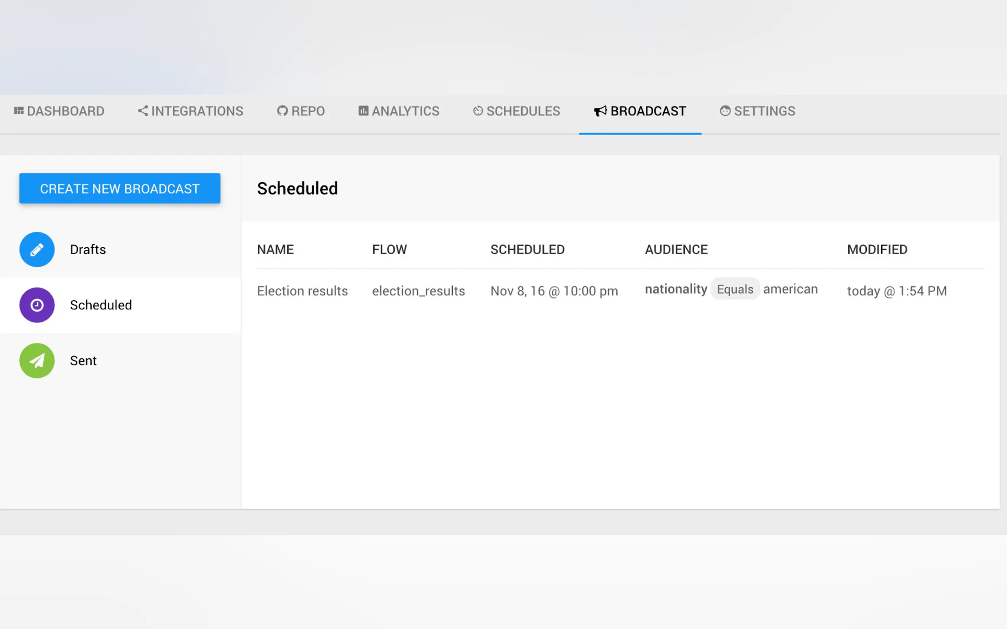Click the Integrations share icon
The height and width of the screenshot is (629, 1007).
[143, 111]
